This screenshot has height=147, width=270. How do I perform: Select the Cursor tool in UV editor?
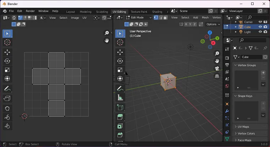coord(7,42)
